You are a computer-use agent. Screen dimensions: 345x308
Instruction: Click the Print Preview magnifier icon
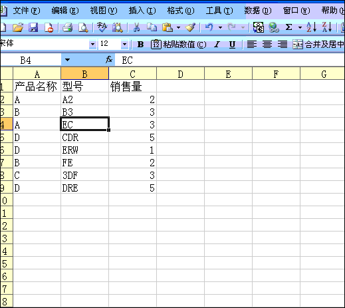coord(83,27)
